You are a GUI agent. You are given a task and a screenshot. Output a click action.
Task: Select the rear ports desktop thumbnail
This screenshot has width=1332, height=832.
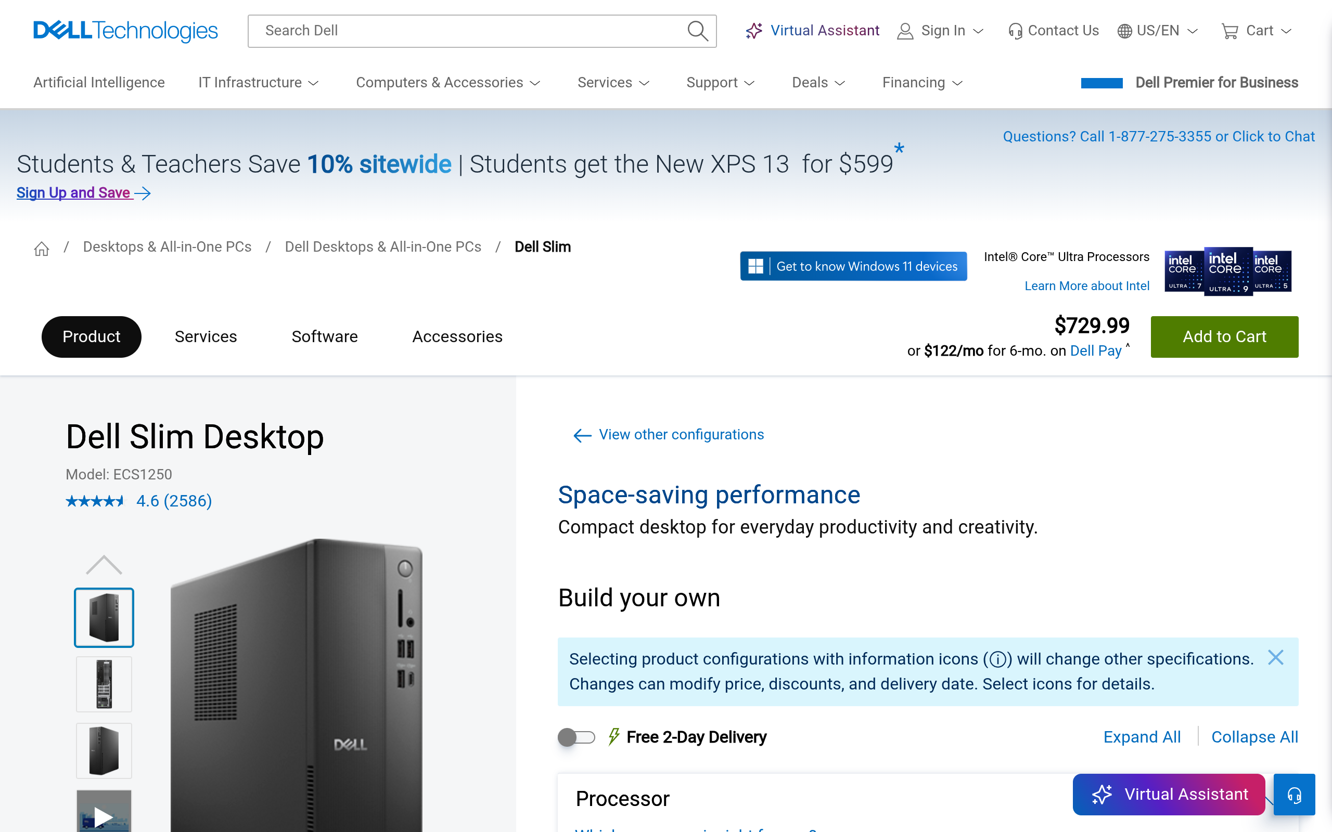[104, 684]
